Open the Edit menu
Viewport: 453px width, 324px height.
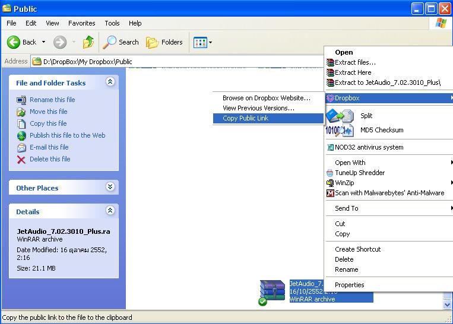pyautogui.click(x=31, y=23)
